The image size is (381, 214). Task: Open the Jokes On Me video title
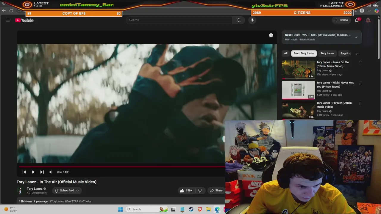[x=332, y=64]
